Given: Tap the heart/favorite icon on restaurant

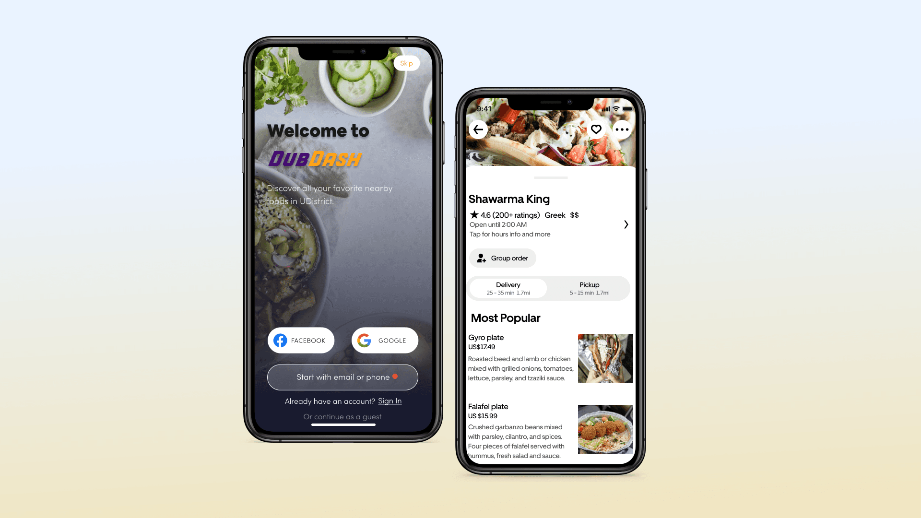Looking at the screenshot, I should [595, 129].
